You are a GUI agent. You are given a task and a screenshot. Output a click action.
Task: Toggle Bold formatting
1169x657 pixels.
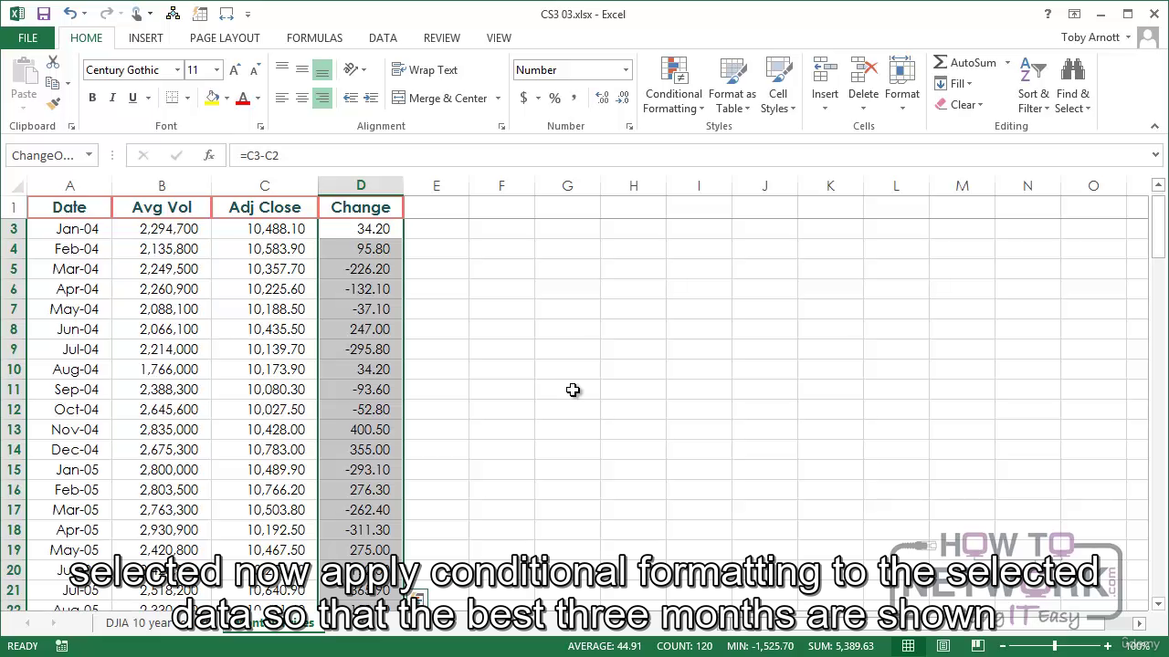[x=92, y=99]
